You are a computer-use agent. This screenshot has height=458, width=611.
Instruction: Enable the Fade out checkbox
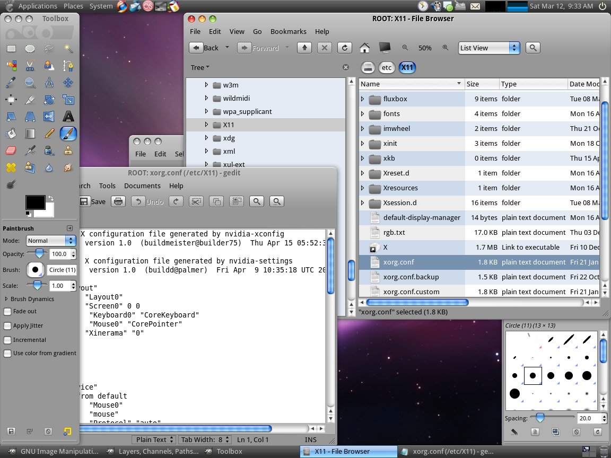[7, 312]
